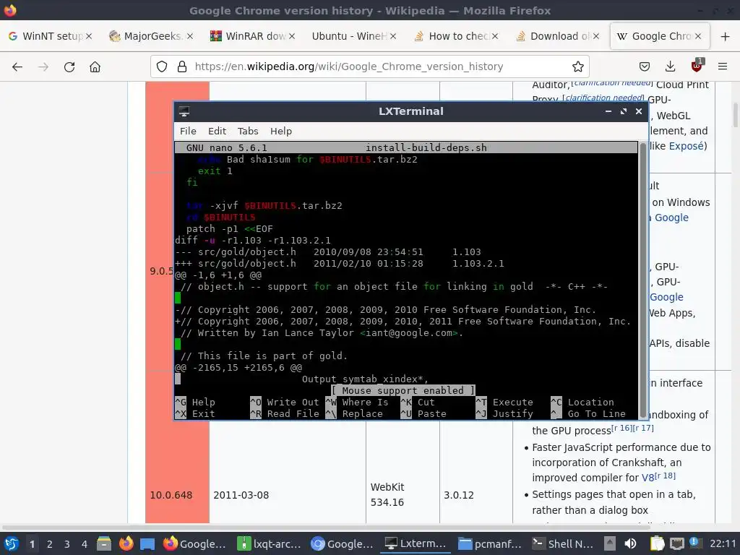740x555 pixels.
Task: Open the Firefox hamburger menu
Action: [x=723, y=66]
